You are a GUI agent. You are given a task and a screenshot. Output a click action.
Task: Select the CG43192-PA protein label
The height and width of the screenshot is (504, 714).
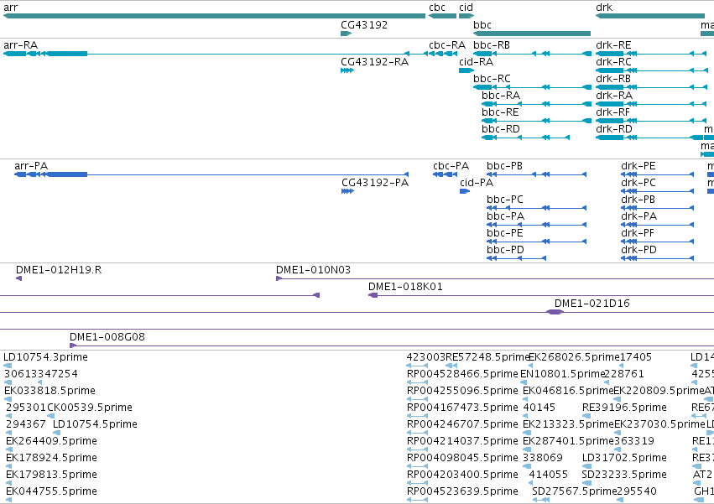coord(375,183)
